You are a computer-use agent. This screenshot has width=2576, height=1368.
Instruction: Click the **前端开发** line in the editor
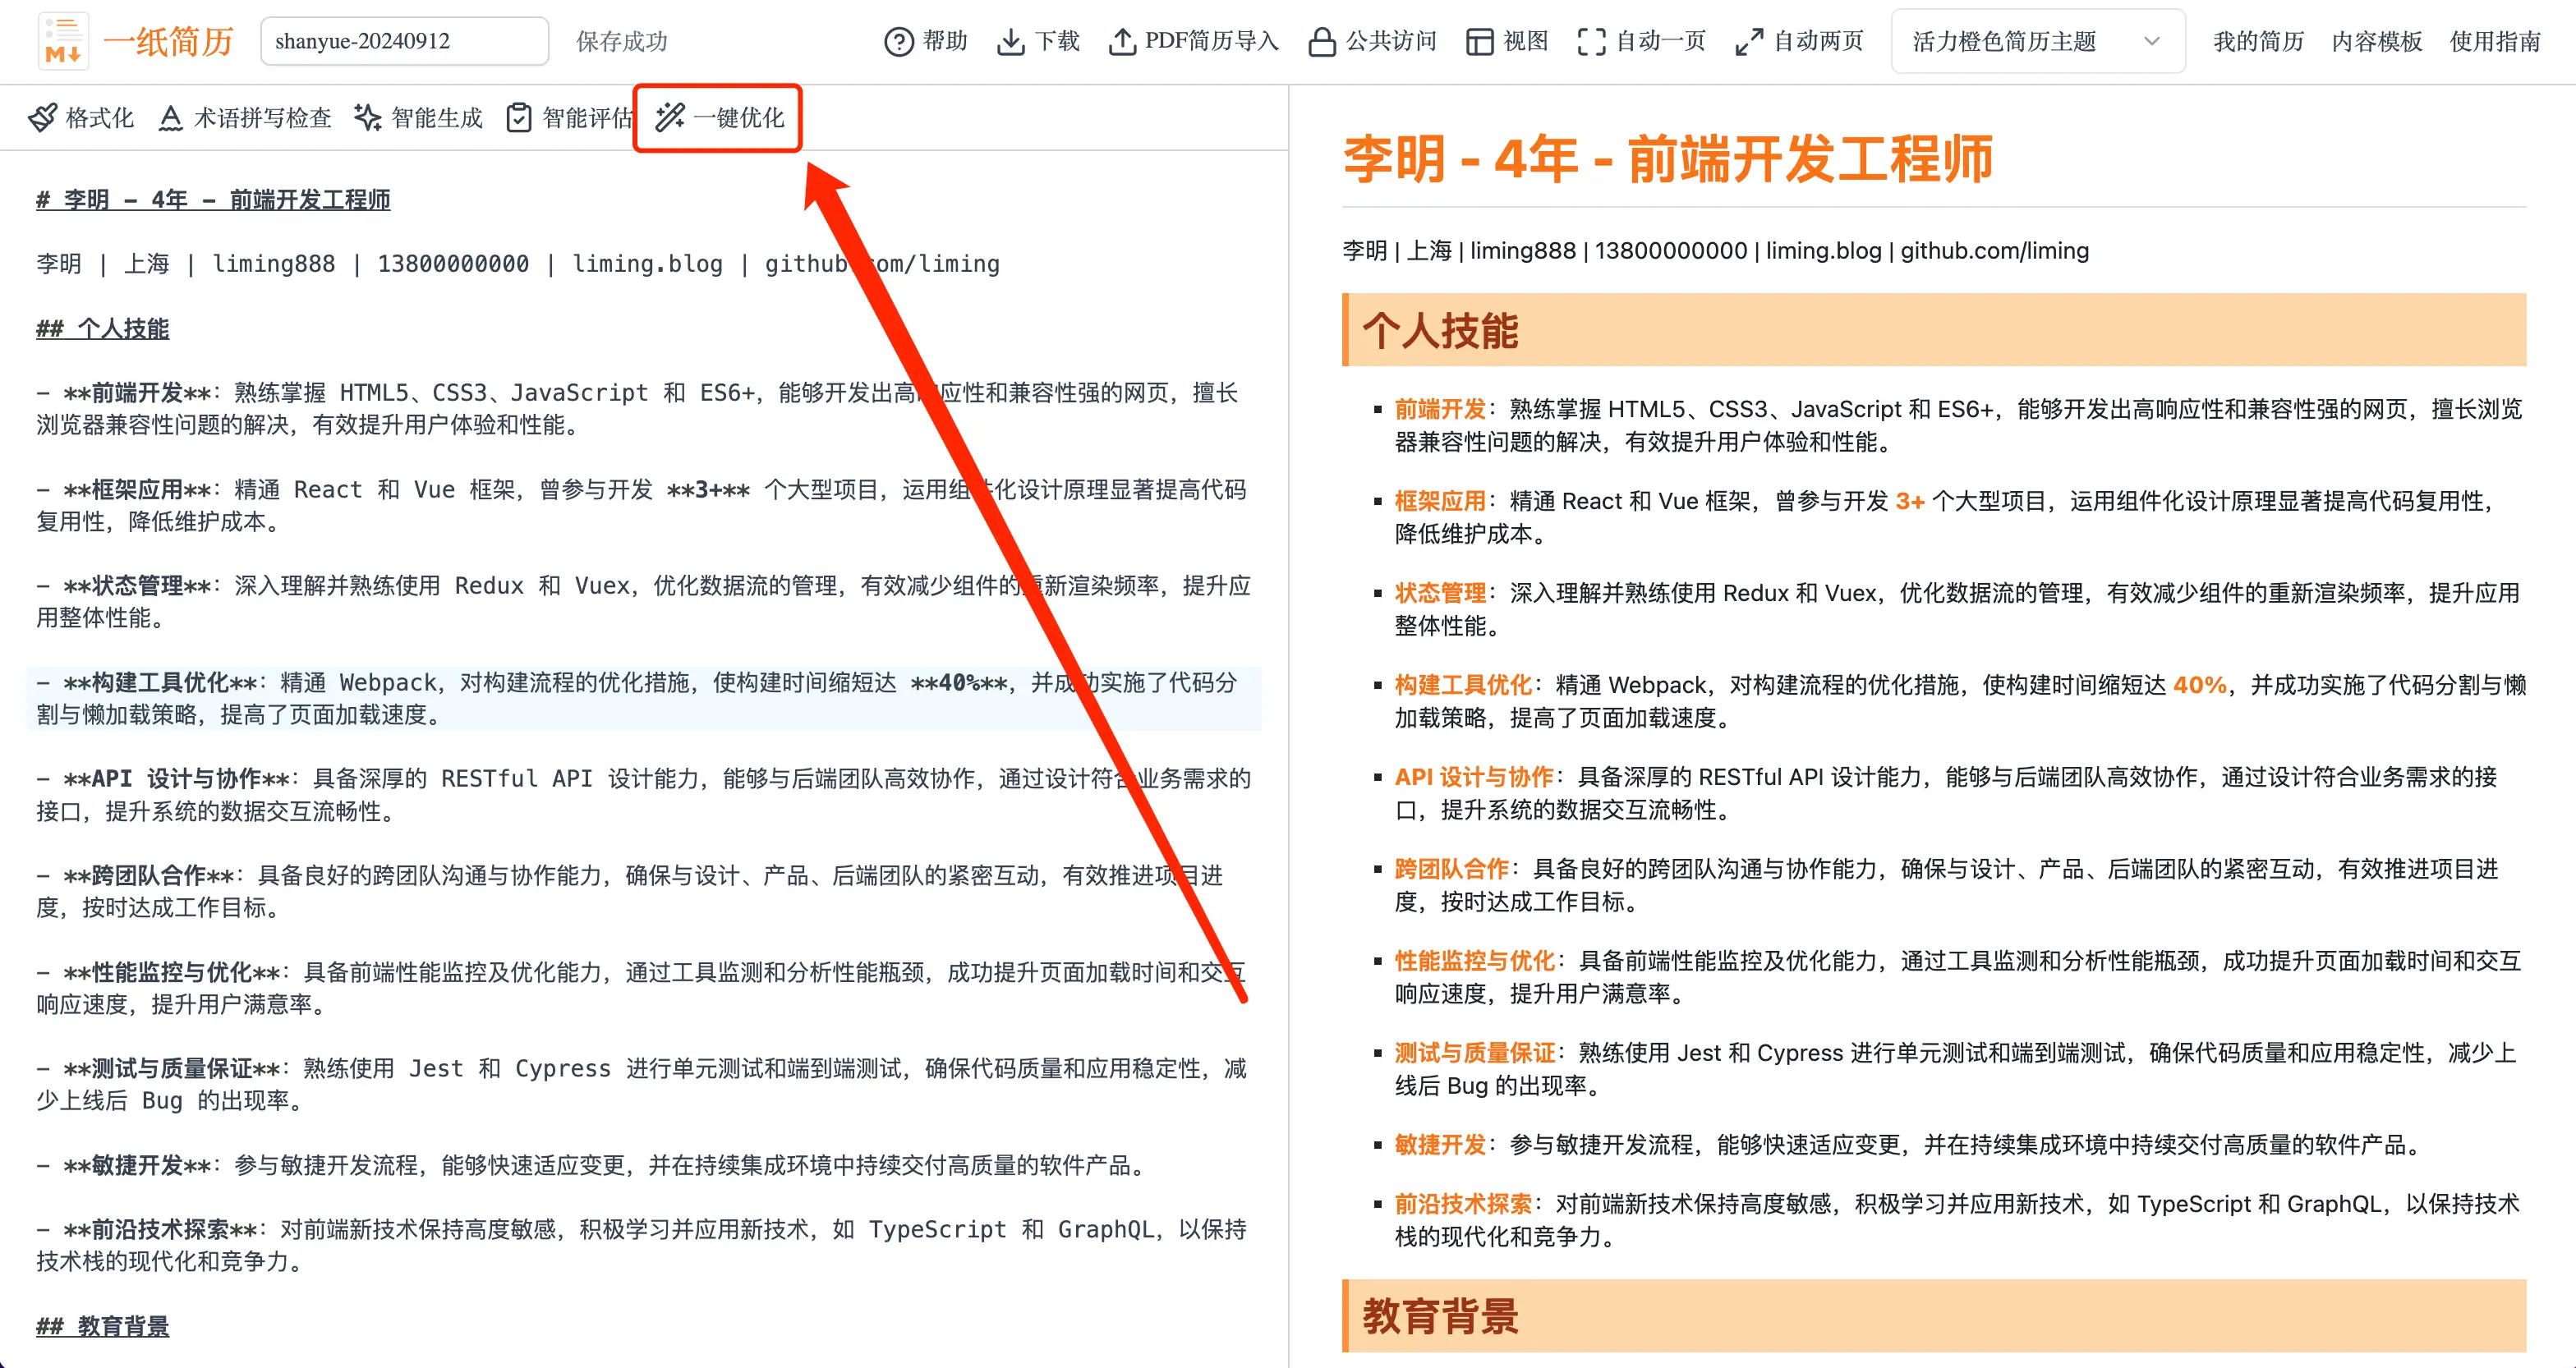pos(638,408)
